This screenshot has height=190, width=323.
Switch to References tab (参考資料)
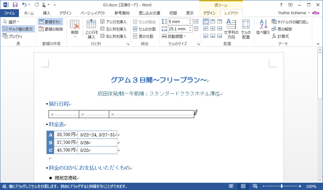(x=122, y=13)
